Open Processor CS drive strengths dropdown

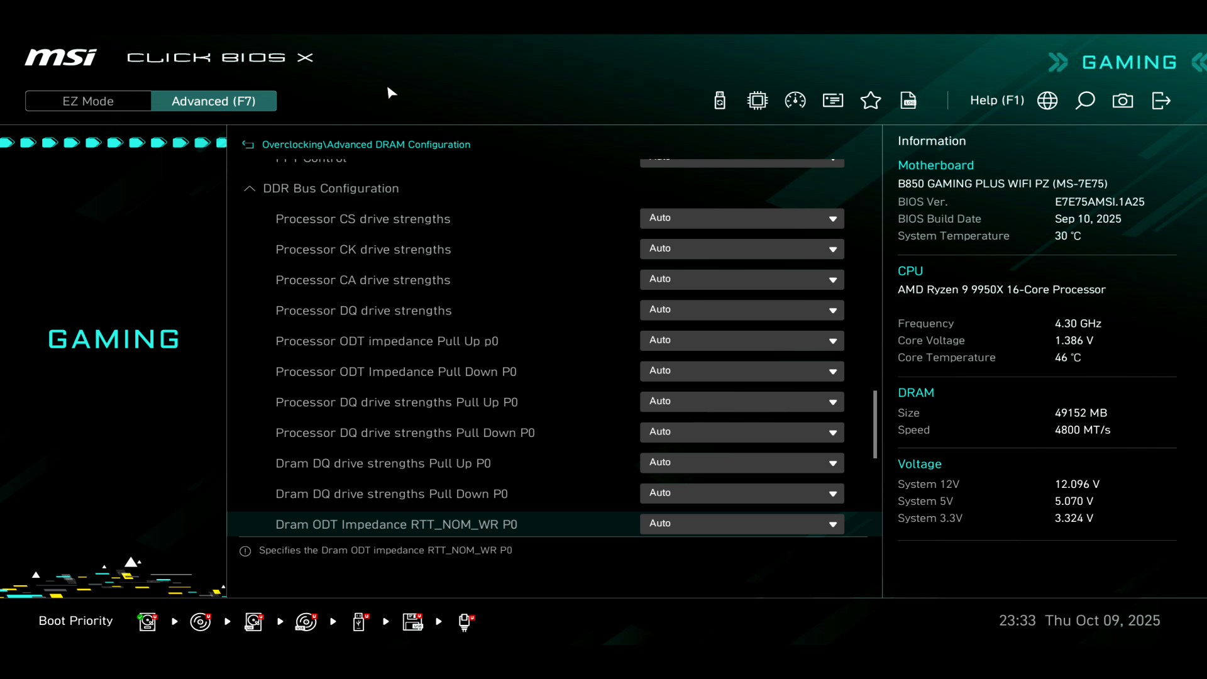(742, 218)
